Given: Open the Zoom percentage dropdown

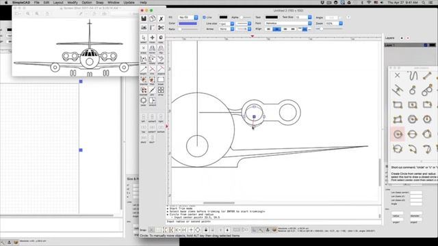Looking at the screenshot, I should pyautogui.click(x=333, y=23).
